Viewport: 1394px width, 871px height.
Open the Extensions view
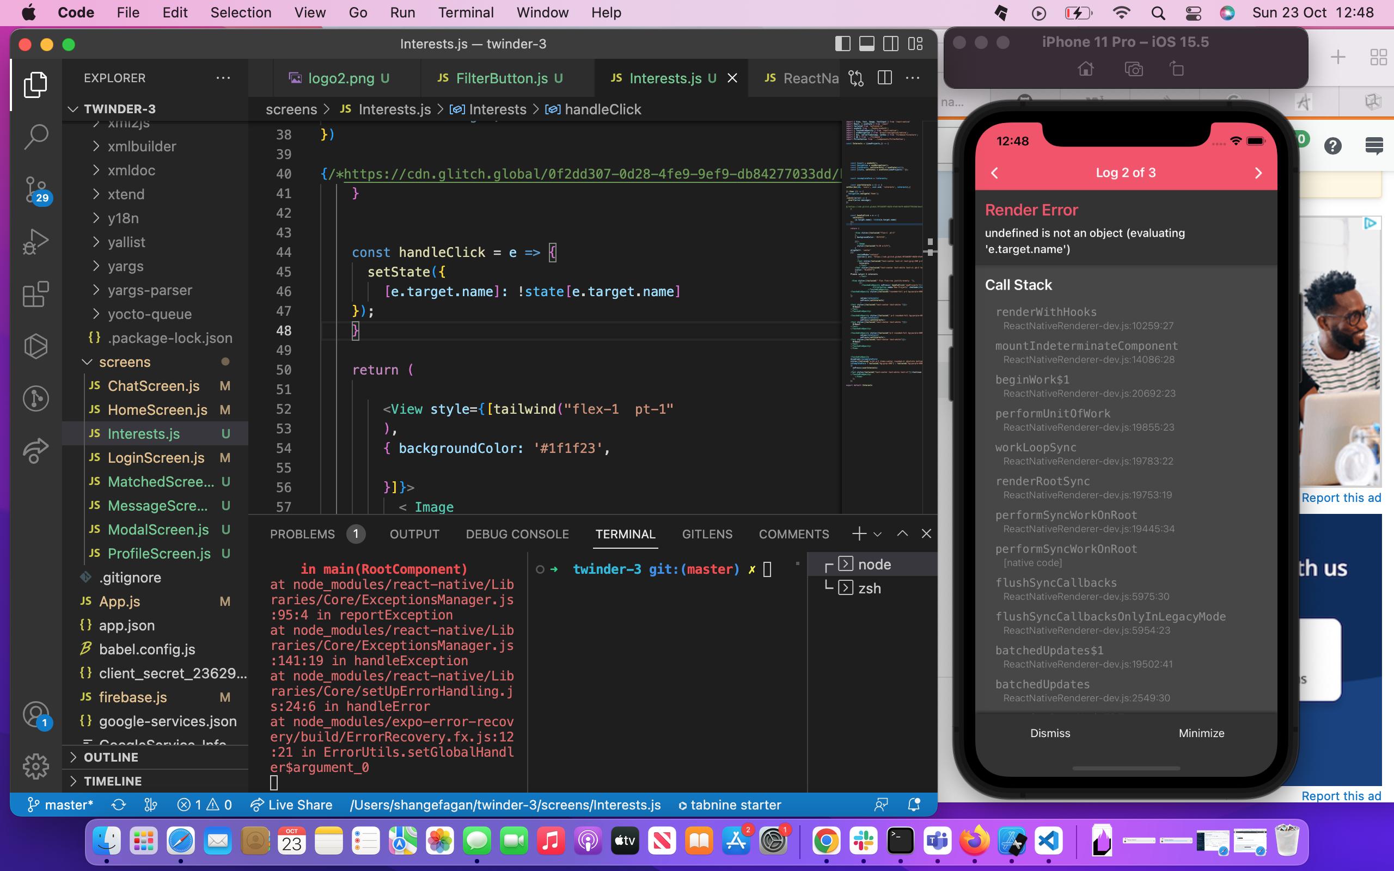tap(36, 294)
